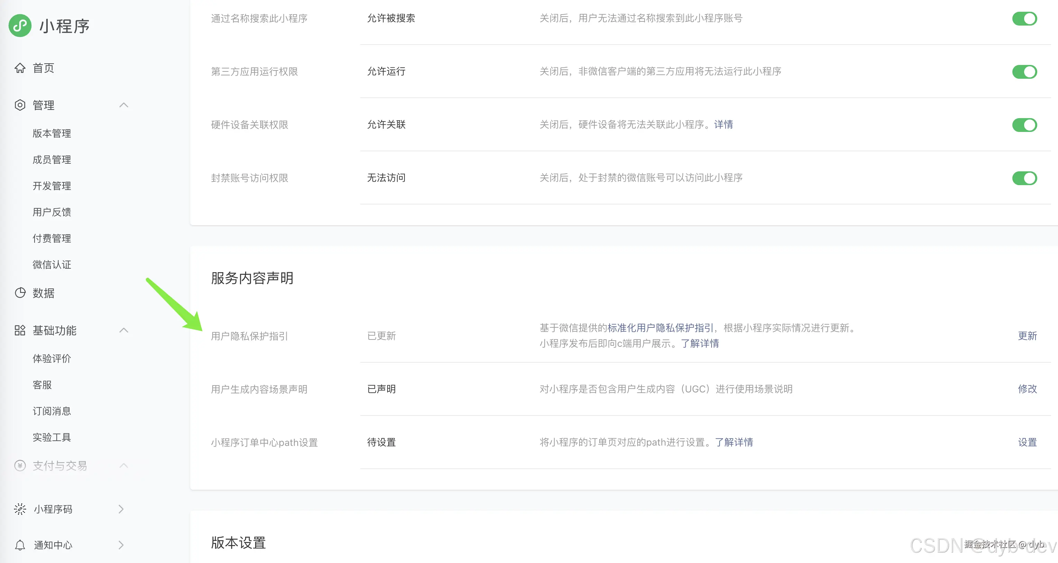The height and width of the screenshot is (563, 1058).
Task: Select 订阅消息 menu item
Action: pos(52,411)
